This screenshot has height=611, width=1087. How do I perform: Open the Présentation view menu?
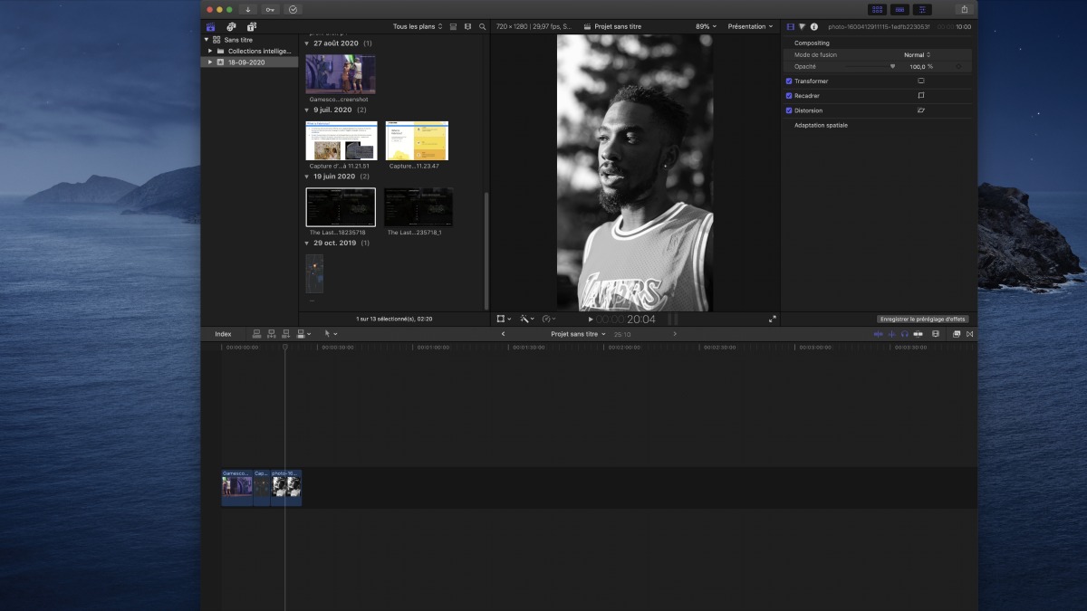click(x=750, y=26)
